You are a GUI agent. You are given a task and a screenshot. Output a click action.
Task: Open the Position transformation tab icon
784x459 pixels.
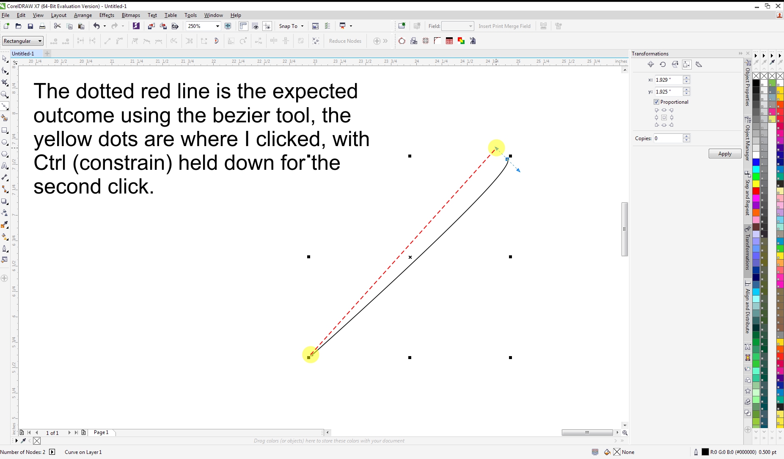(651, 64)
